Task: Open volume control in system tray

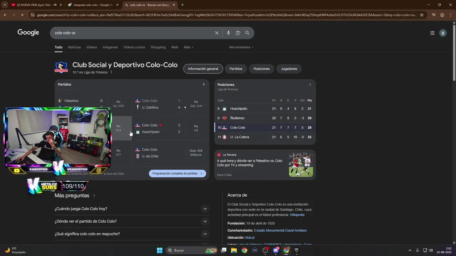Action: click(431, 250)
